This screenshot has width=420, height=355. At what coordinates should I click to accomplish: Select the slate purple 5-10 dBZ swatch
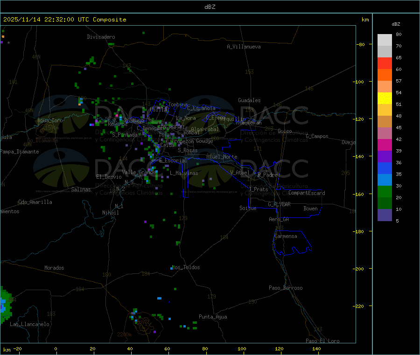(x=385, y=215)
